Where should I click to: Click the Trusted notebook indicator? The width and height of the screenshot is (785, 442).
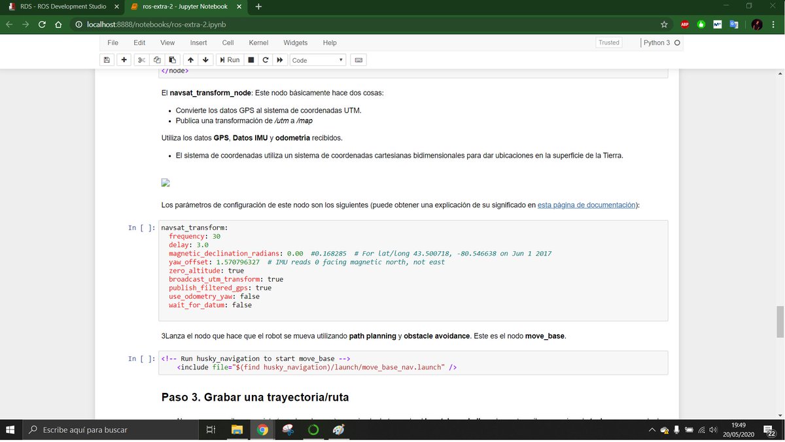[608, 42]
